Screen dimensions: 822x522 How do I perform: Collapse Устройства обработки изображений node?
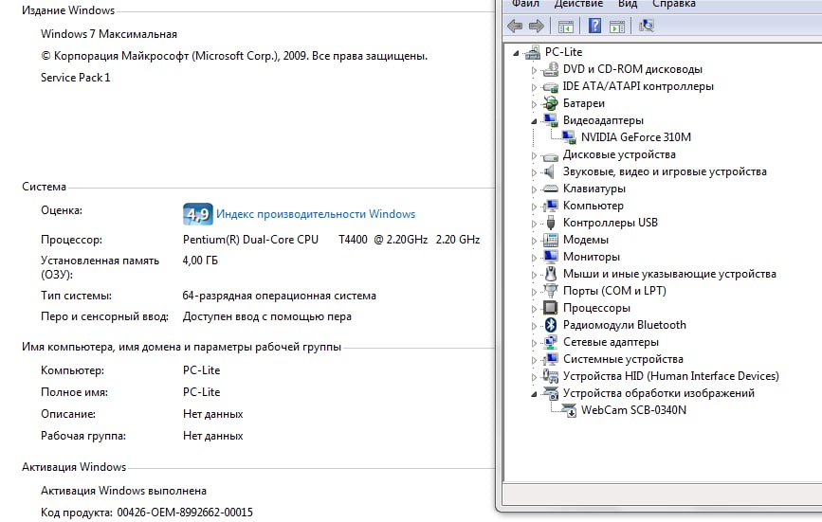click(534, 394)
